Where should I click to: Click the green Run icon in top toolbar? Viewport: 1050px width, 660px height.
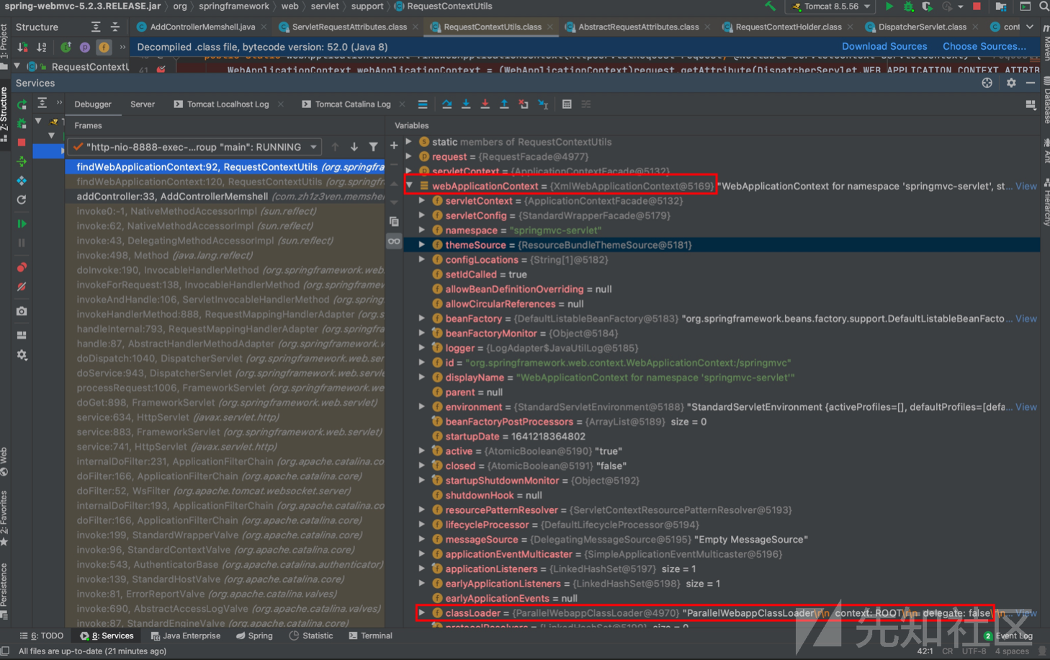889,6
